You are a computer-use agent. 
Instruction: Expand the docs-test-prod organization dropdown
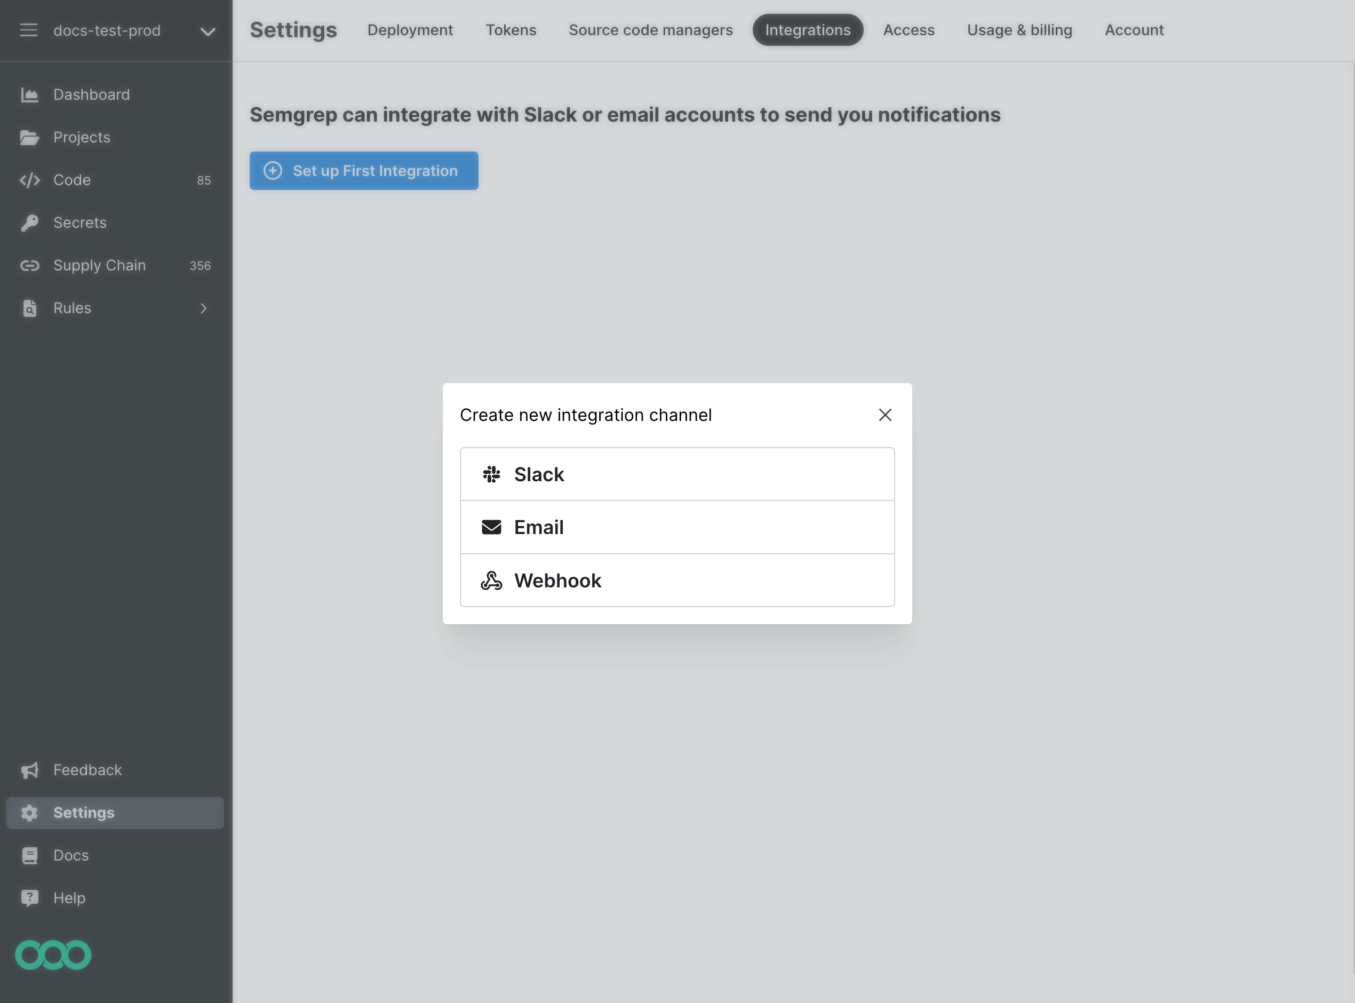point(207,31)
